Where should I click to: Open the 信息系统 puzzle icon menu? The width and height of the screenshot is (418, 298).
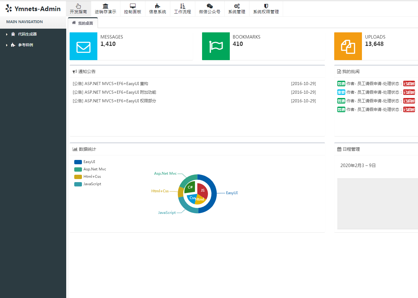click(157, 6)
